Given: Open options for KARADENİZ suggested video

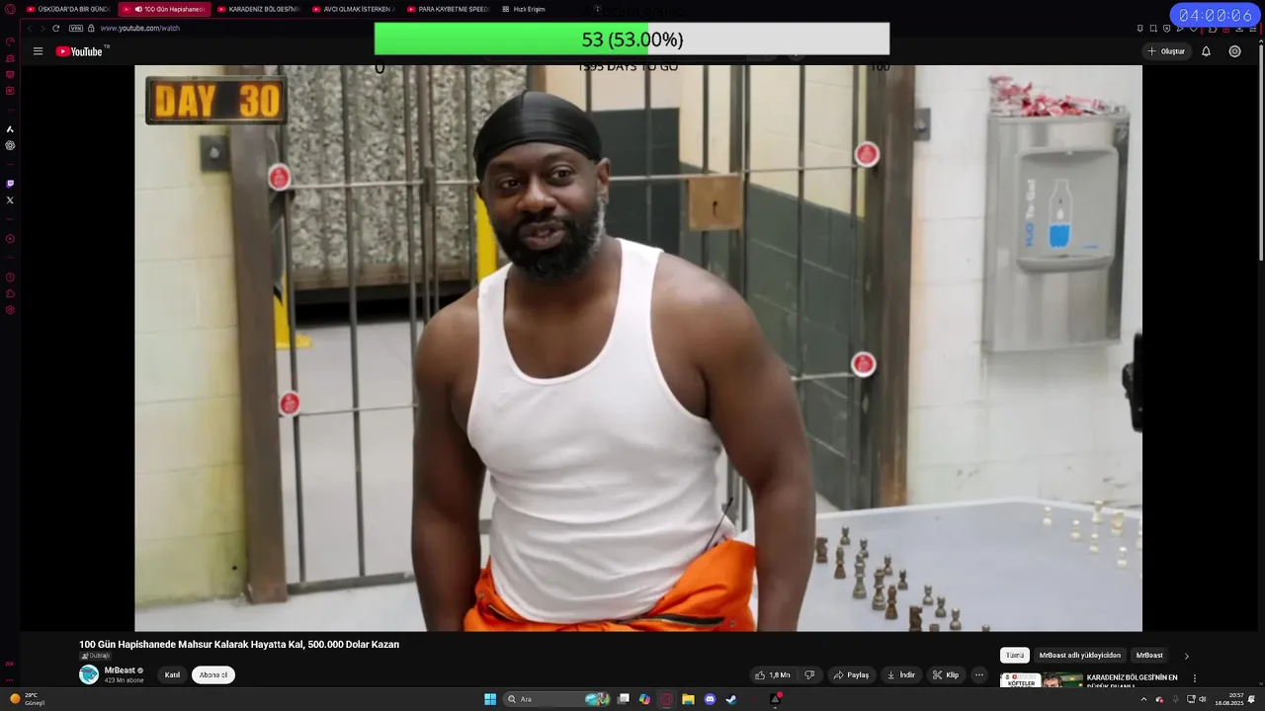Looking at the screenshot, I should click(1194, 678).
